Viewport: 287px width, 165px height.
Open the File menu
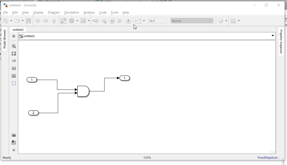click(6, 12)
